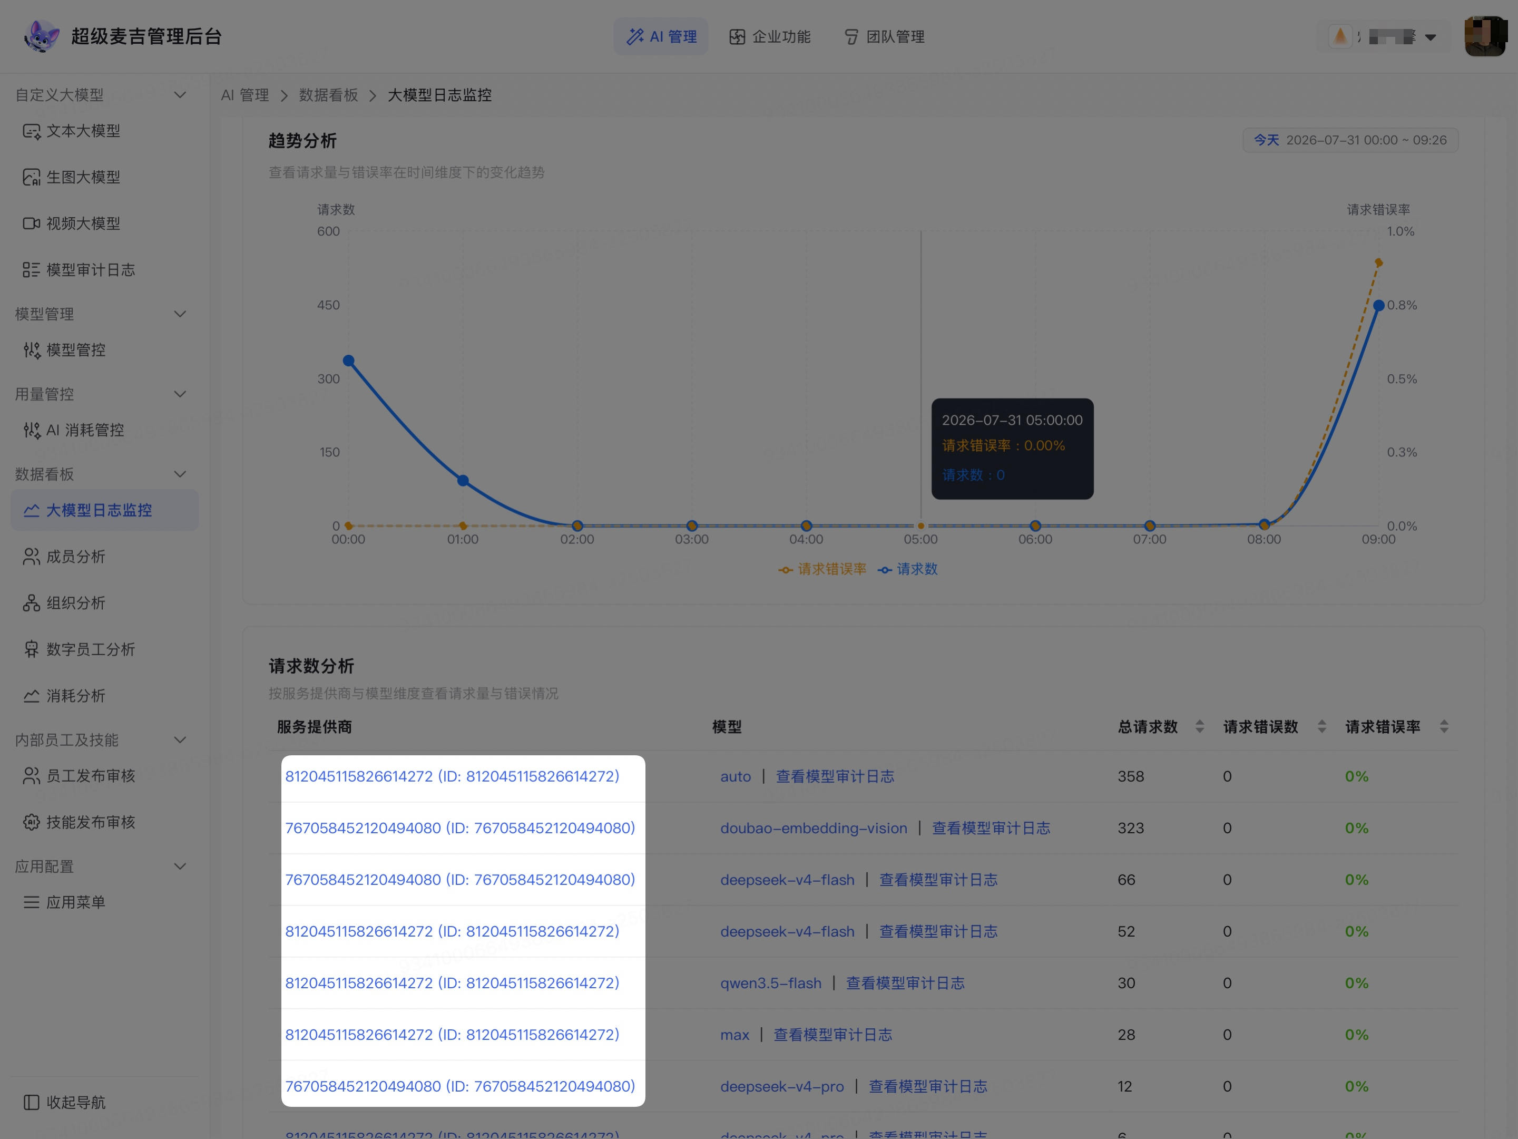Open the auto model link
The height and width of the screenshot is (1139, 1518).
click(x=736, y=776)
